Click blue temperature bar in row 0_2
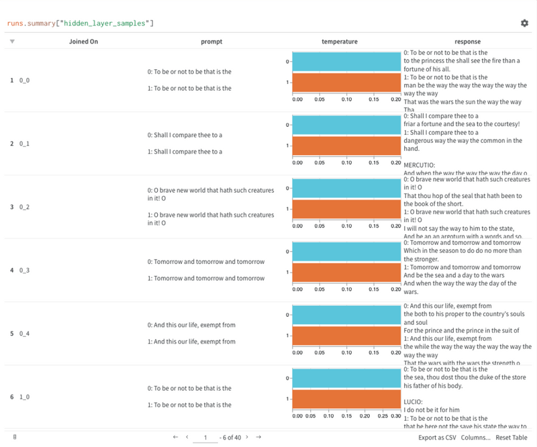 346,189
